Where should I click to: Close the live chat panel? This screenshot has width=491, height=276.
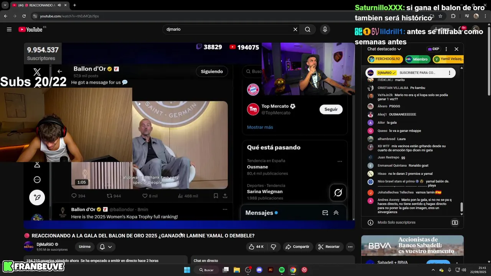[x=456, y=49]
